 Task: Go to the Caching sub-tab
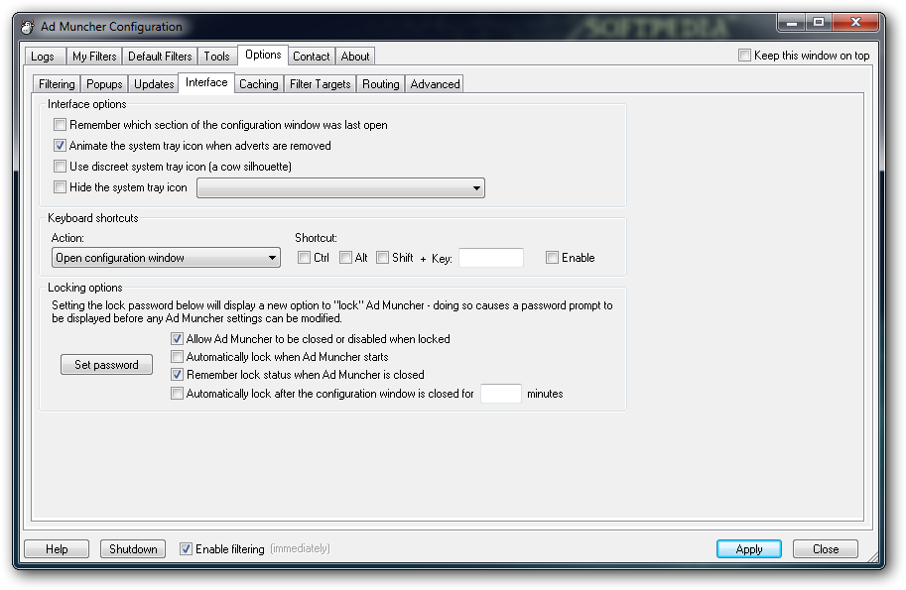pyautogui.click(x=259, y=83)
